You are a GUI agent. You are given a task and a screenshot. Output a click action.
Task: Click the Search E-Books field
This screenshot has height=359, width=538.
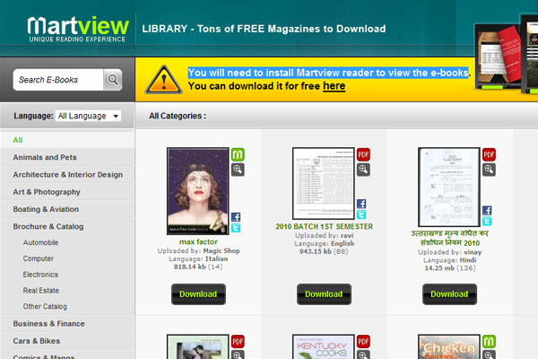pos(58,80)
